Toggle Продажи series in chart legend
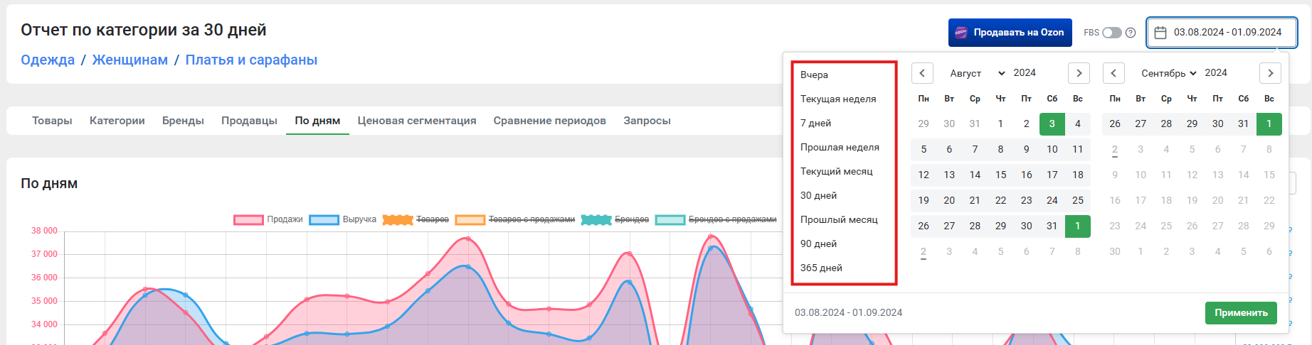The image size is (1312, 345). pos(268,219)
